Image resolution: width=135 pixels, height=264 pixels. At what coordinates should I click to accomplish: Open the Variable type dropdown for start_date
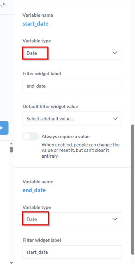[x=72, y=53]
